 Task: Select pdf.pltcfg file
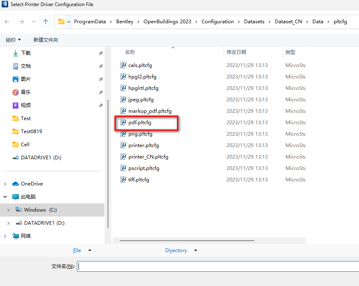[140, 123]
